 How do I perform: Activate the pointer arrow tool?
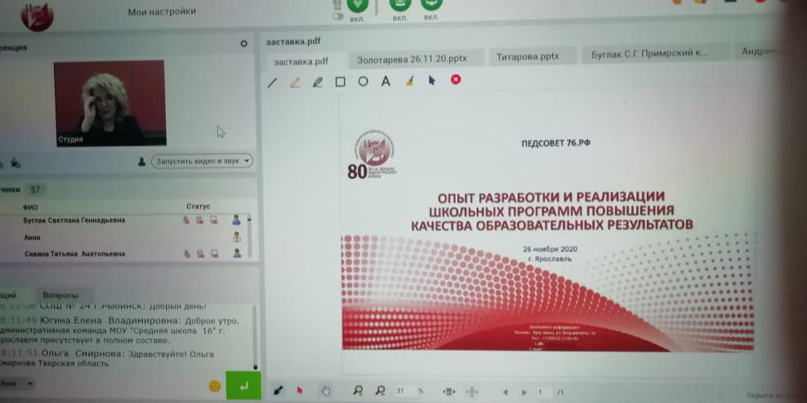click(432, 81)
